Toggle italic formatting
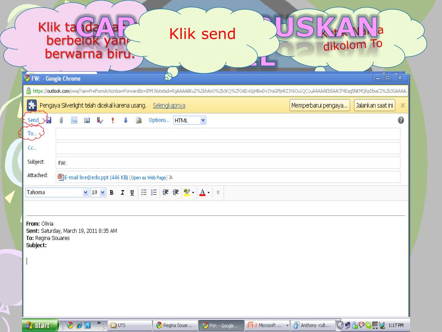Screen dimensions: 442x332 click(x=122, y=192)
